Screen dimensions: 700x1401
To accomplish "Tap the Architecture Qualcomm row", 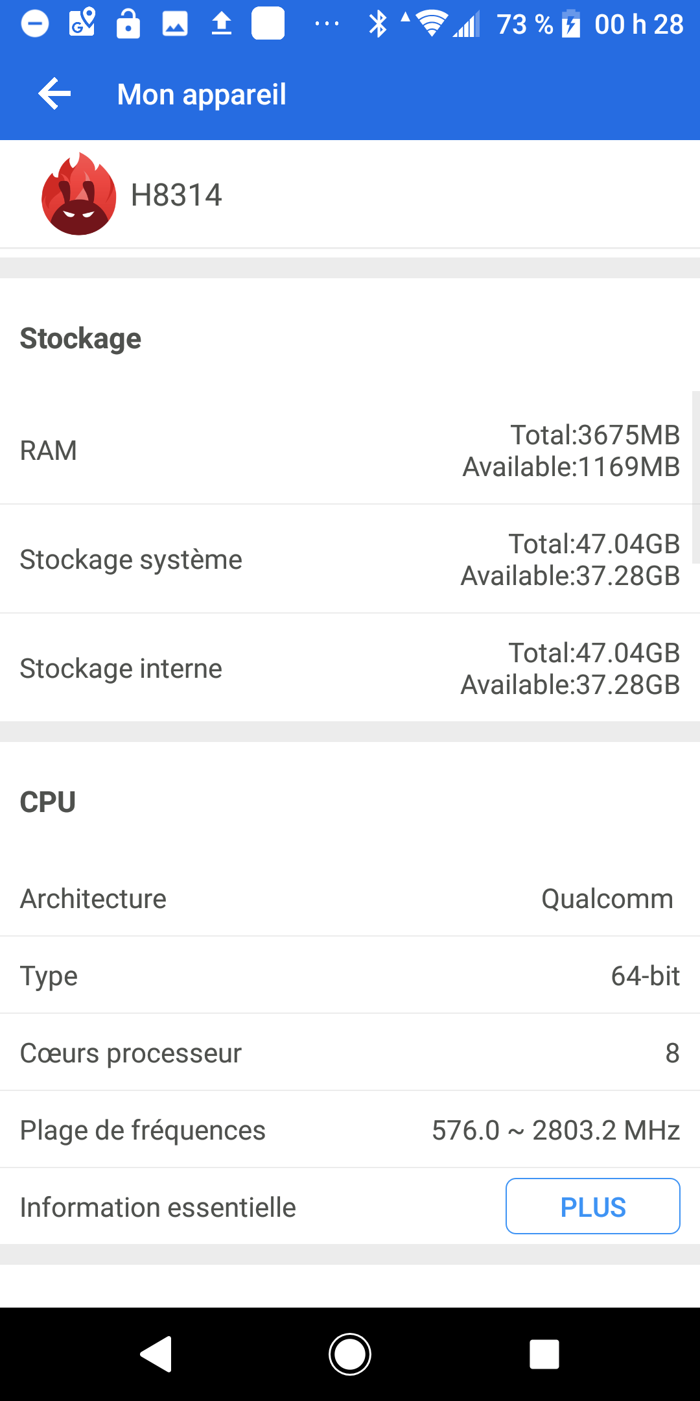I will (350, 899).
